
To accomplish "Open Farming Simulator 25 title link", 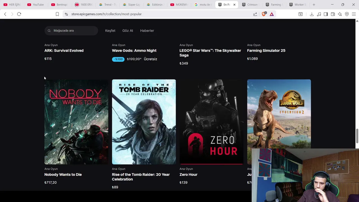I will tap(266, 50).
